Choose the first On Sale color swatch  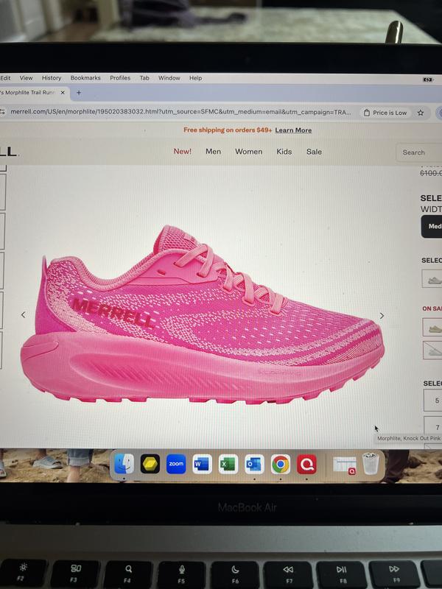pos(432,328)
